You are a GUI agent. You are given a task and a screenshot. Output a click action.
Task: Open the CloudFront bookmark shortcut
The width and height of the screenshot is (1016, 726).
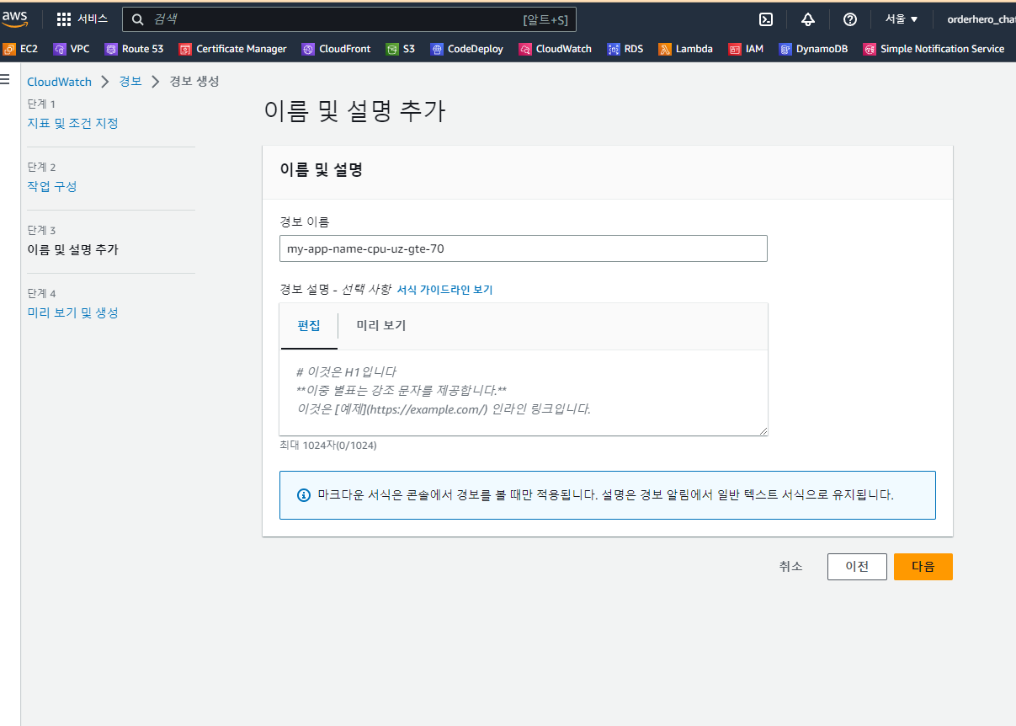click(337, 49)
